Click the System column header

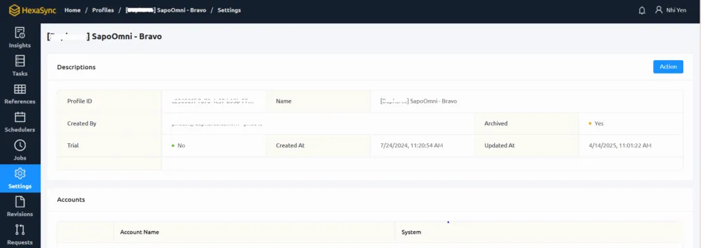click(x=411, y=232)
